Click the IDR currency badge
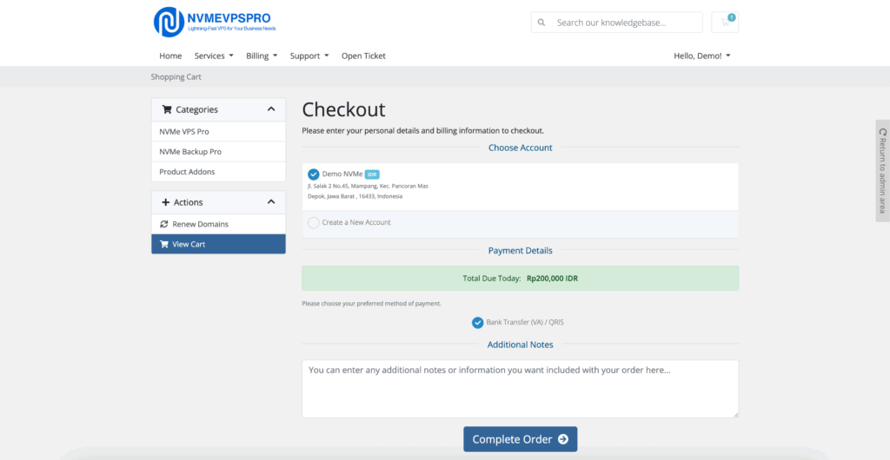 (x=372, y=174)
